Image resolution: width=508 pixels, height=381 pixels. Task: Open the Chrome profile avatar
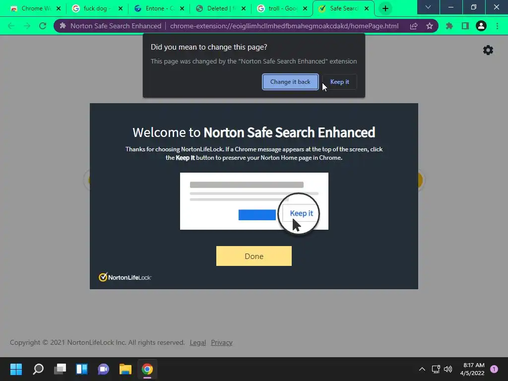pyautogui.click(x=481, y=26)
